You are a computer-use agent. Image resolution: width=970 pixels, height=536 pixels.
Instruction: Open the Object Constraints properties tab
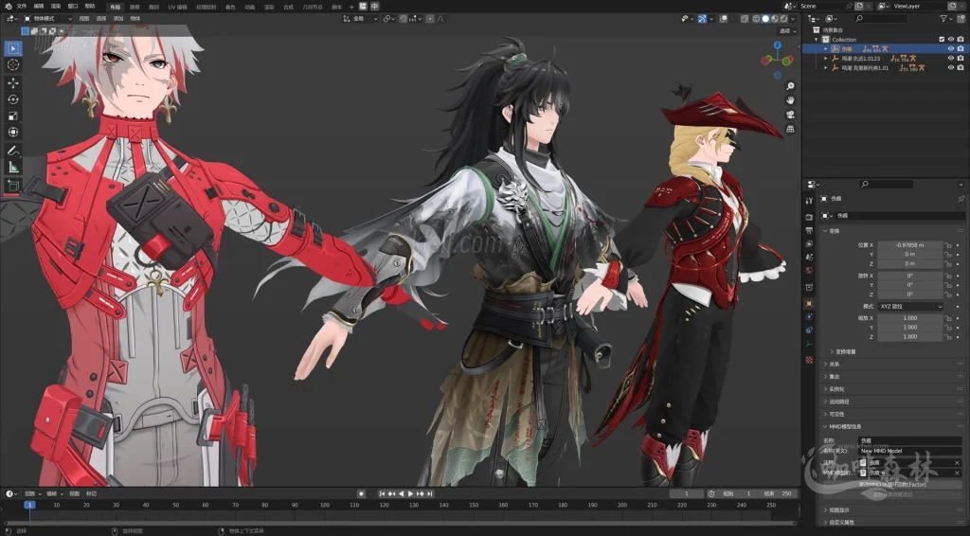[809, 331]
